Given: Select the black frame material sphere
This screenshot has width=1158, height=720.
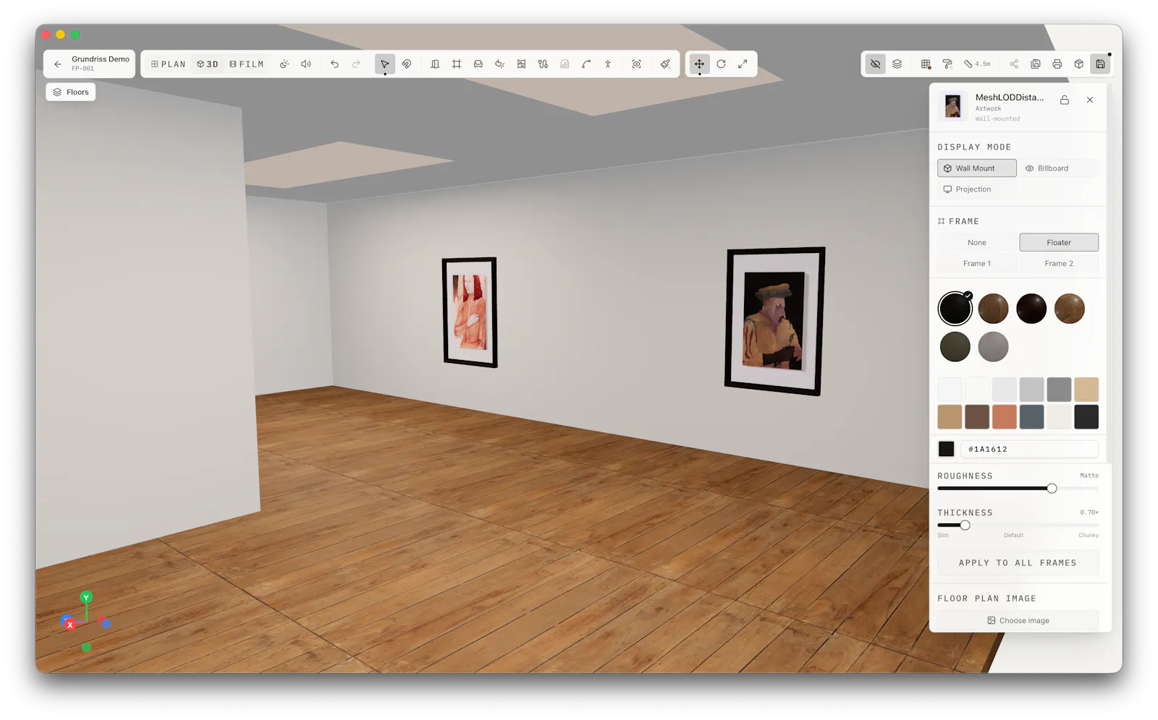Looking at the screenshot, I should click(955, 309).
